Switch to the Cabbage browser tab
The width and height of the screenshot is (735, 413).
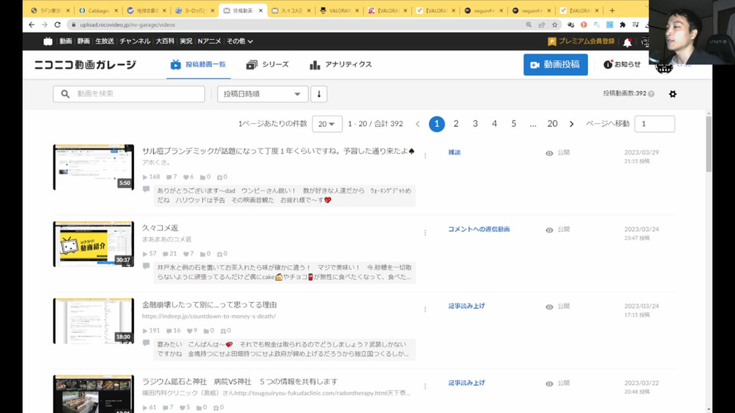[x=99, y=10]
